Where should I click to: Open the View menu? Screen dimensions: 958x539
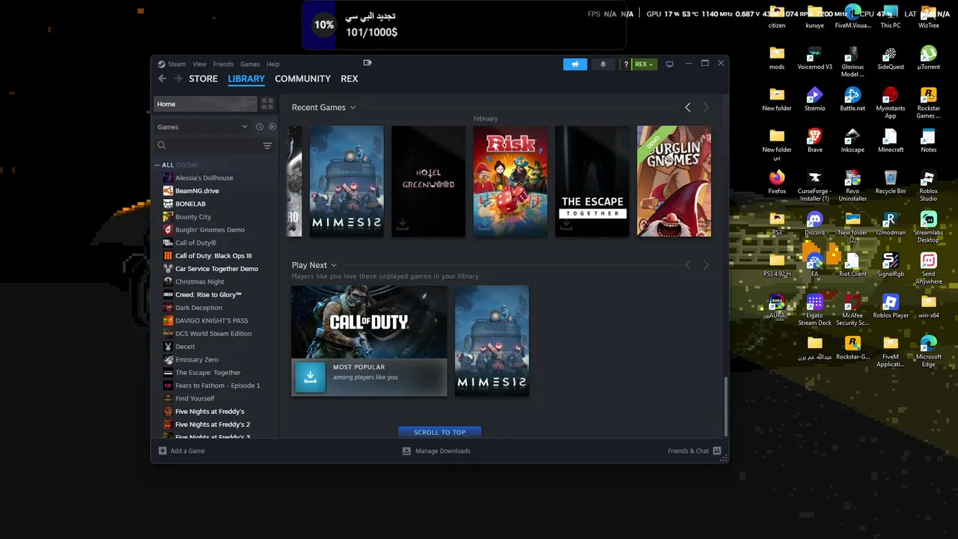[x=199, y=64]
